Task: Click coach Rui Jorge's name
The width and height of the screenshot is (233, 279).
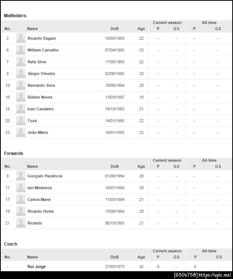Action: coord(37,267)
